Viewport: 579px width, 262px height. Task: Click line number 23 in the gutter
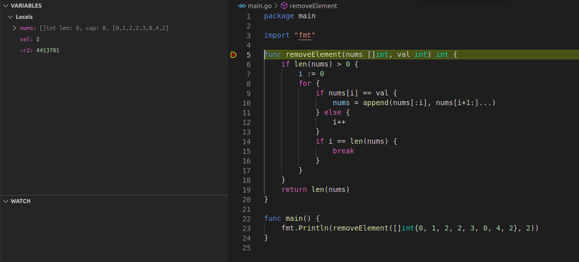pyautogui.click(x=246, y=228)
